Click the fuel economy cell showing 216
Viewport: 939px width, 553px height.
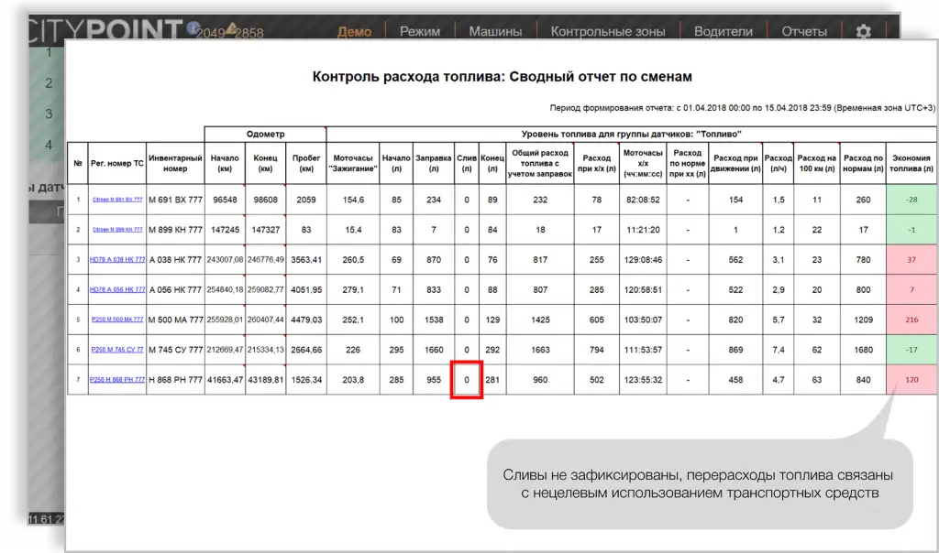point(911,320)
